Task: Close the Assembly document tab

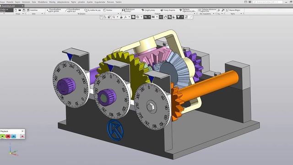Action: tap(22, 6)
